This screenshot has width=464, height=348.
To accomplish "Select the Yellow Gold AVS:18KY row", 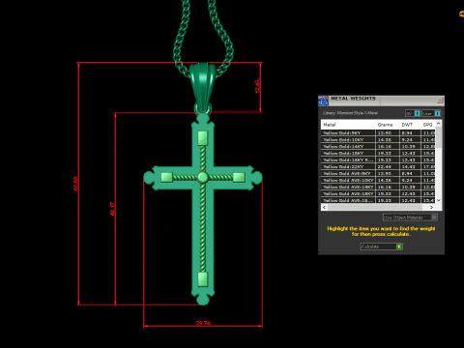I will click(378, 193).
